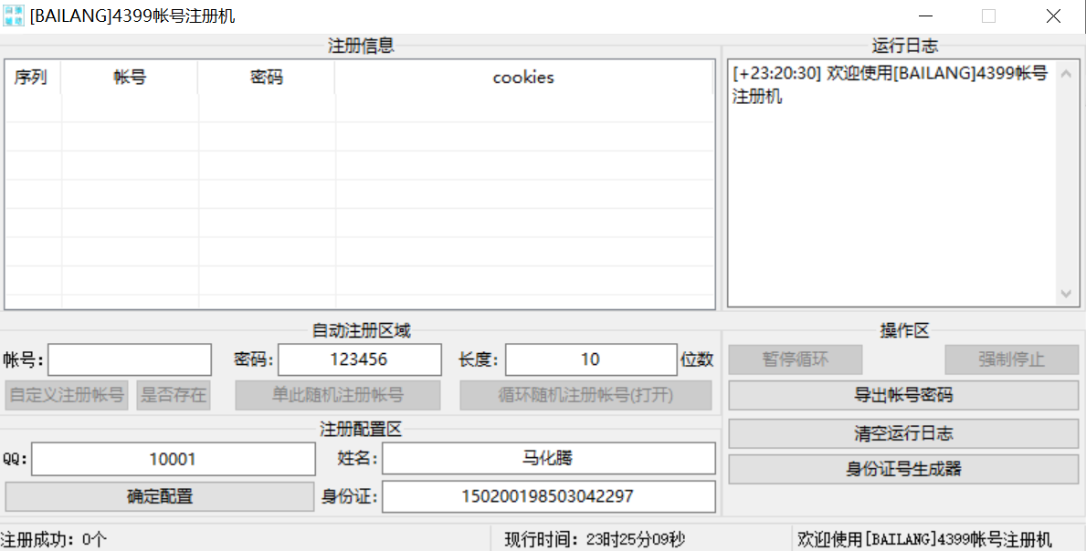Viewport: 1086px width, 551px height.
Task: Select the 长度 field showing 10
Action: coord(590,359)
